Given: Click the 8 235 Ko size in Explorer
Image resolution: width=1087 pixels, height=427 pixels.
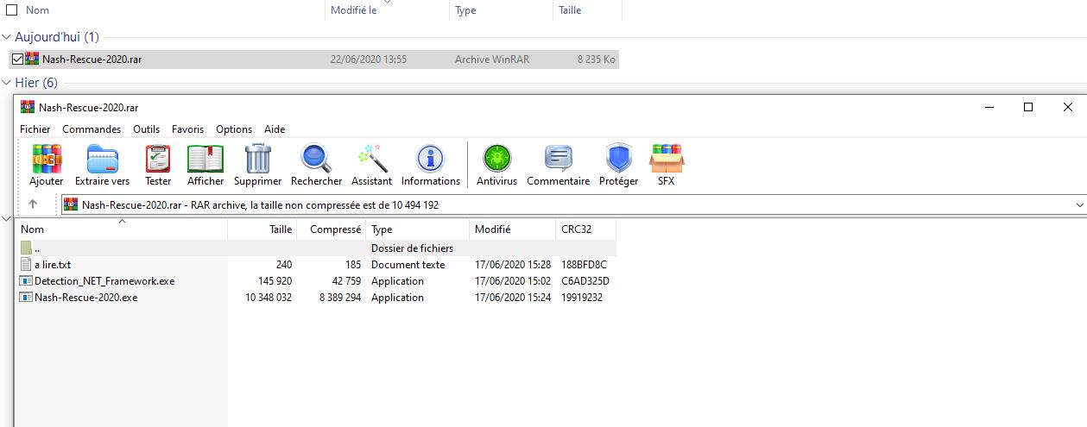Looking at the screenshot, I should coord(597,60).
